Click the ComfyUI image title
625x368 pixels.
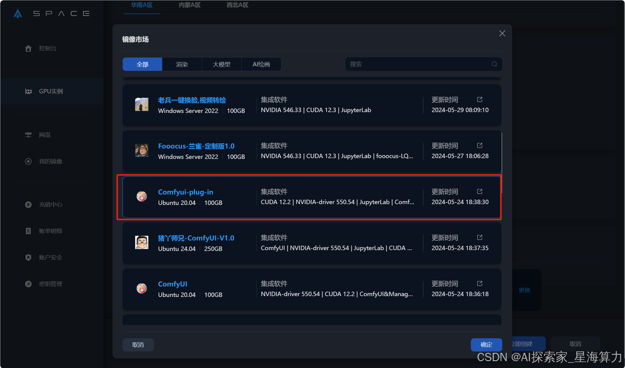[x=172, y=284]
